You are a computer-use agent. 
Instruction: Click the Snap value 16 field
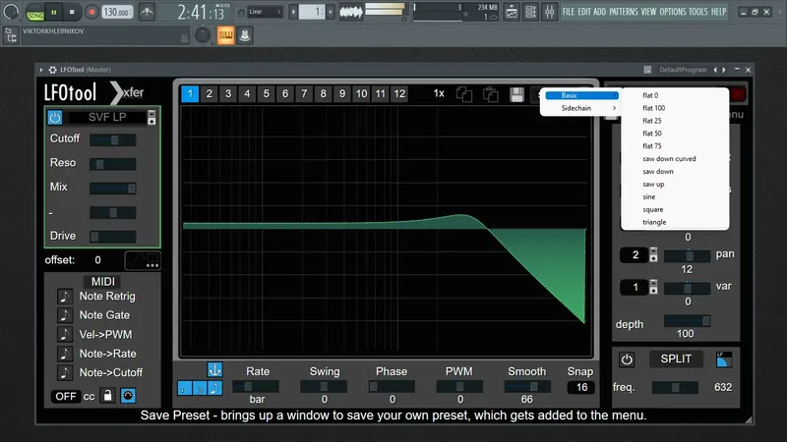click(x=581, y=387)
